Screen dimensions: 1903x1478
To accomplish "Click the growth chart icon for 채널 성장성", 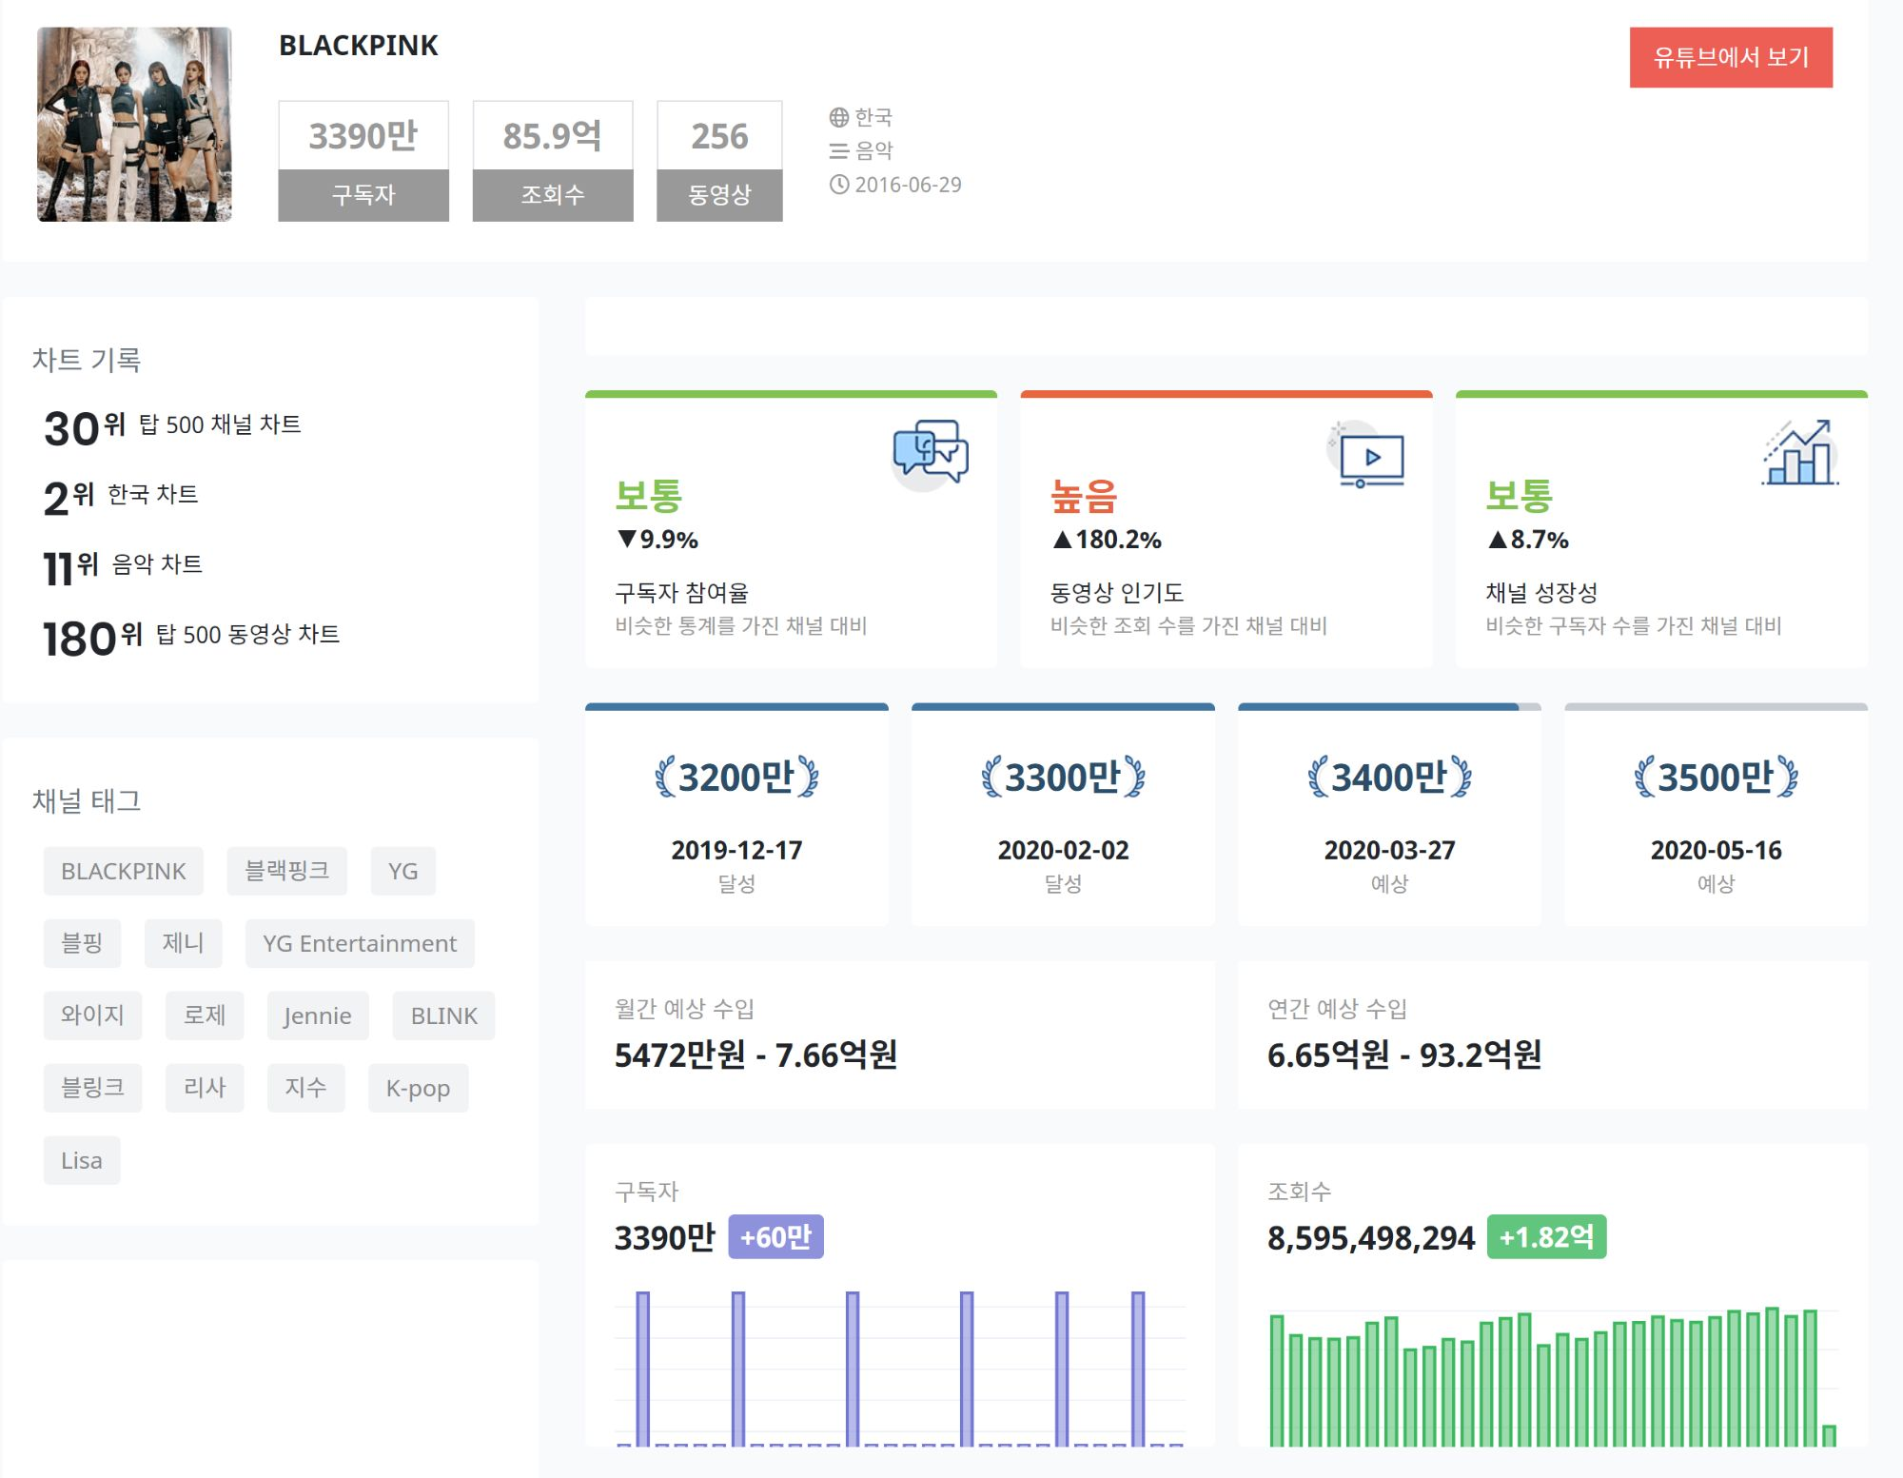I will point(1800,453).
